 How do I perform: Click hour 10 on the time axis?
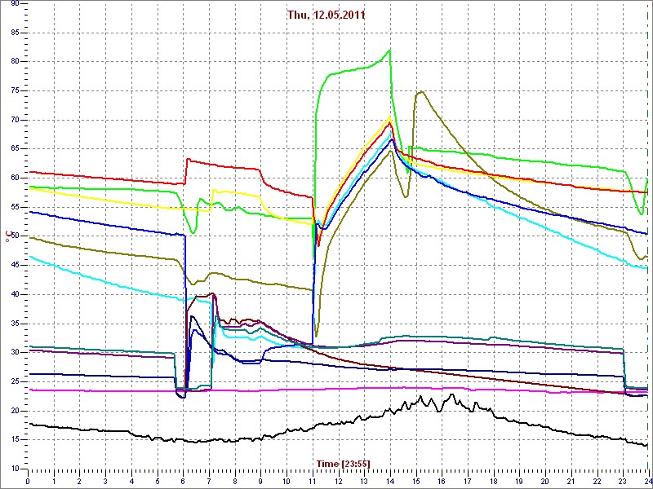[287, 481]
